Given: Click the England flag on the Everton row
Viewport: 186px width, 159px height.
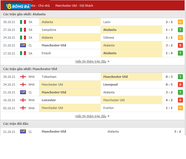Looking at the screenshot, I should [23, 108].
